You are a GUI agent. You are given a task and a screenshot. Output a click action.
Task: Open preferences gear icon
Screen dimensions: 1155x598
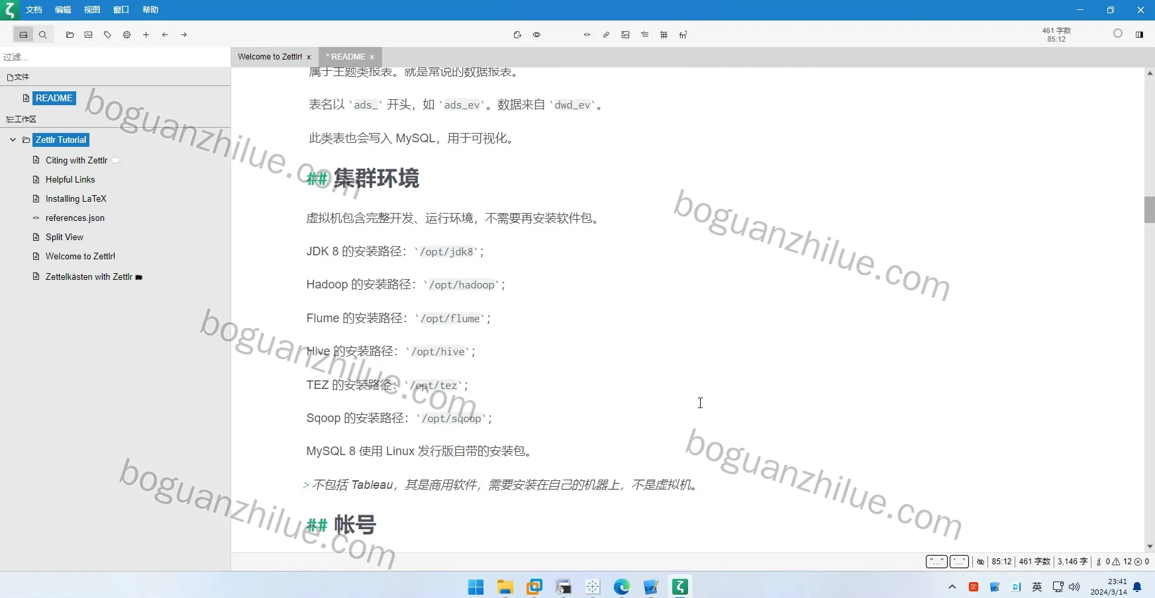click(126, 35)
